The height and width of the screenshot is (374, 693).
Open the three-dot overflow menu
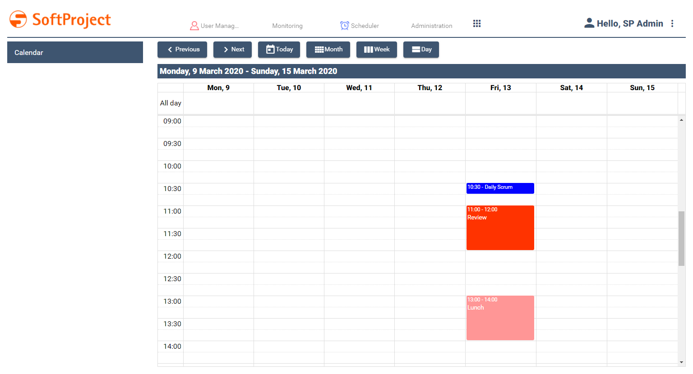tap(672, 23)
